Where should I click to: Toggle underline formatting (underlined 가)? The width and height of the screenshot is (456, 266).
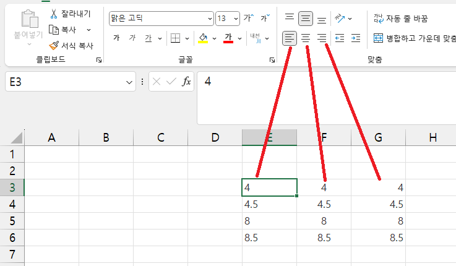click(148, 38)
